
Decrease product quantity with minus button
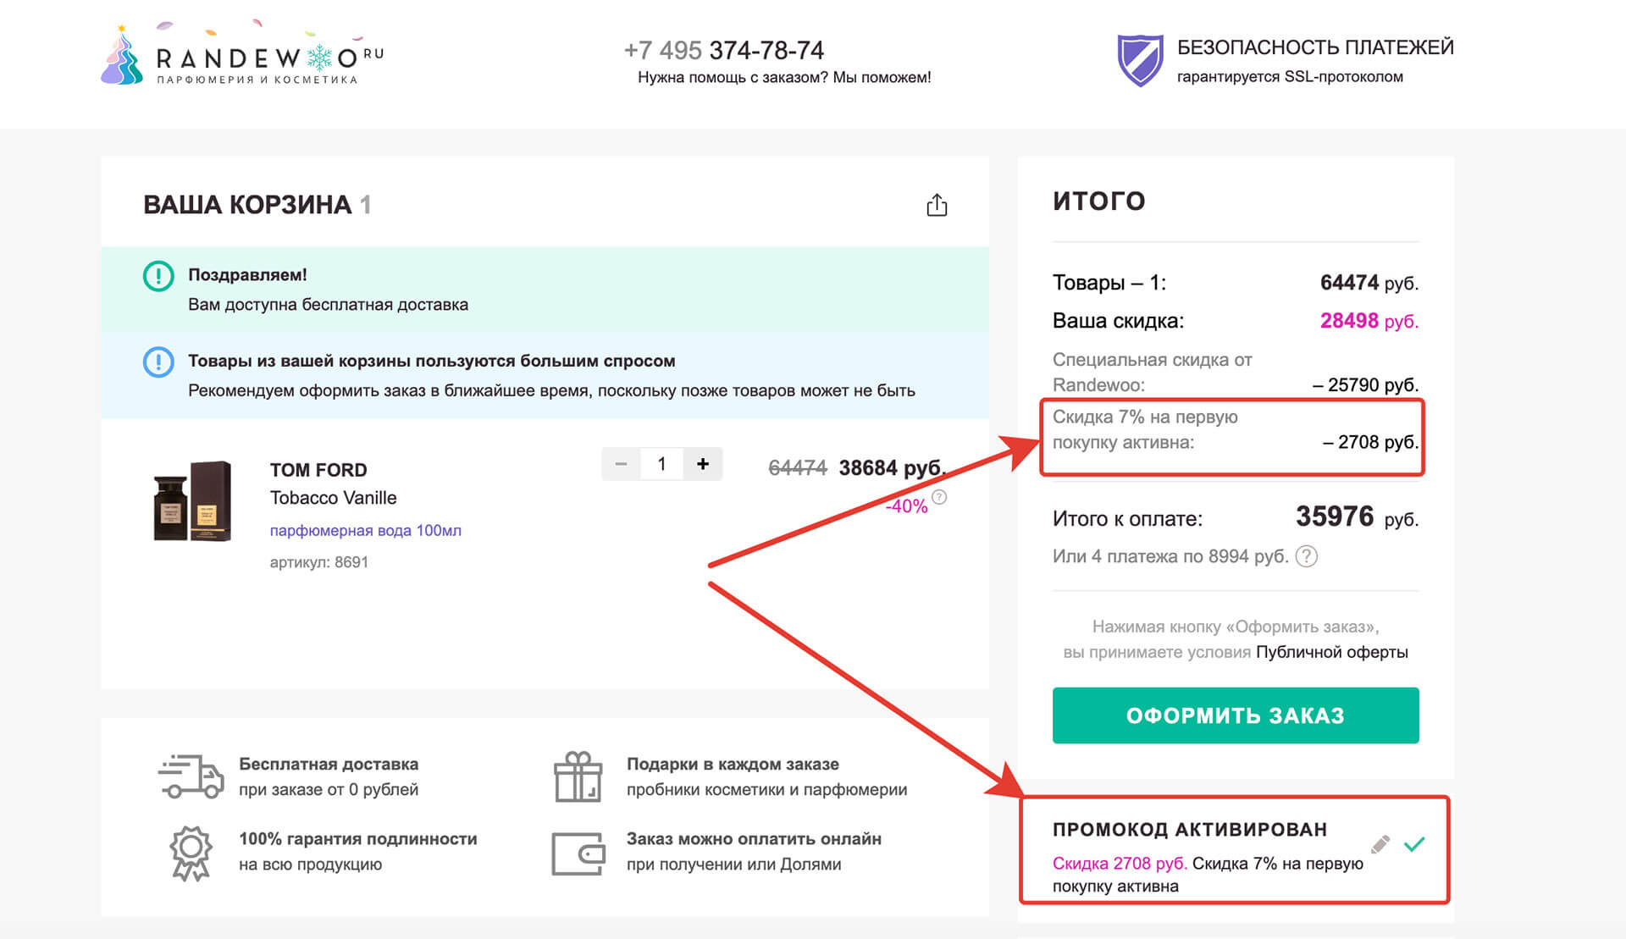(x=622, y=464)
